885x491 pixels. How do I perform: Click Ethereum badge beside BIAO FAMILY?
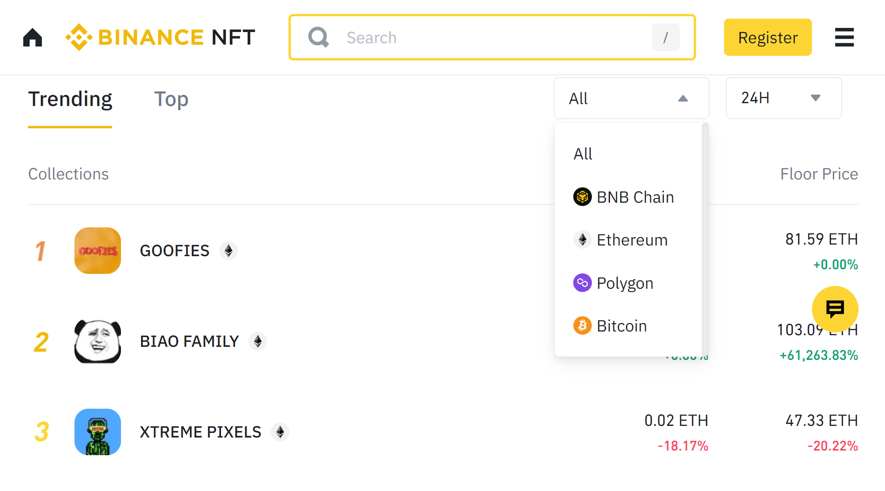click(x=258, y=341)
